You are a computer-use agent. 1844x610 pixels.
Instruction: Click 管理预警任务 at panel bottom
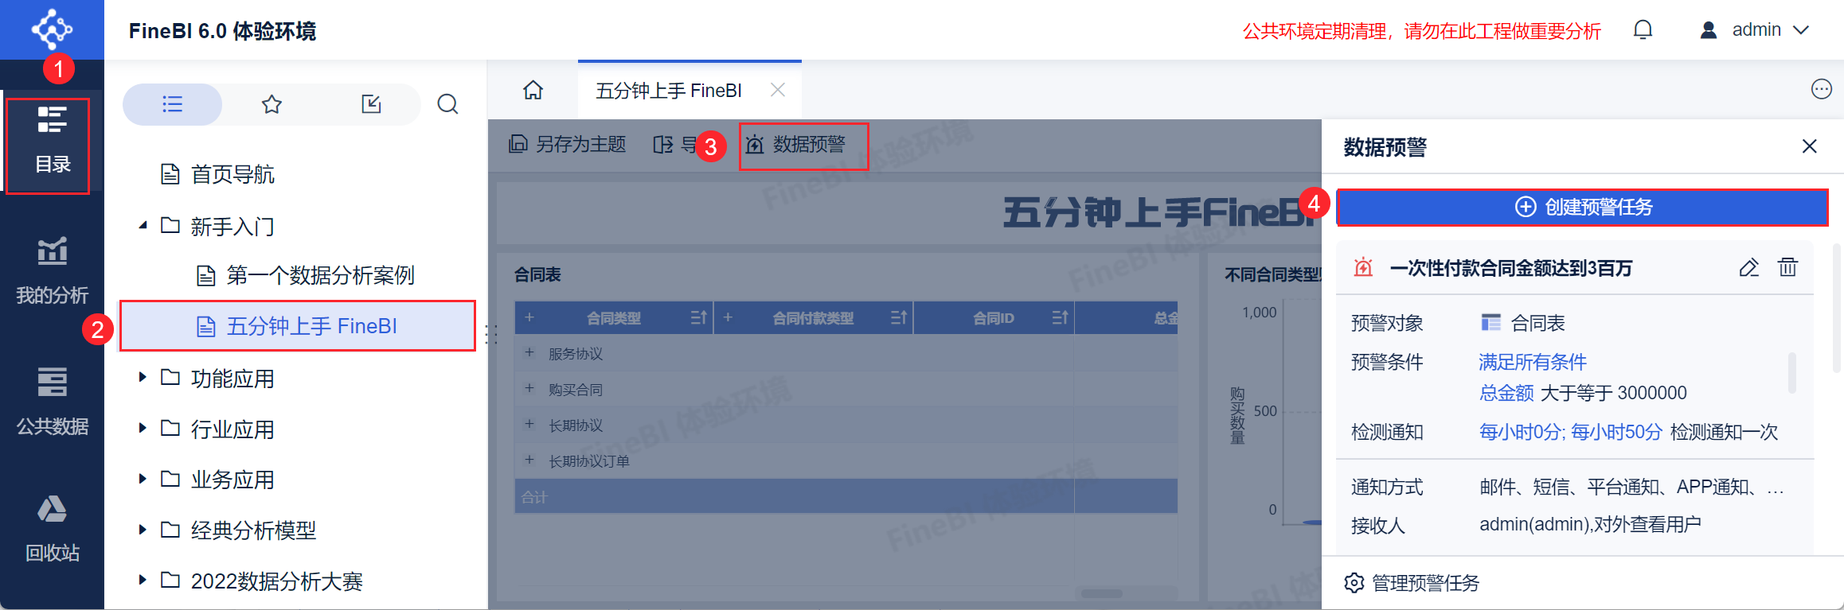tap(1412, 583)
